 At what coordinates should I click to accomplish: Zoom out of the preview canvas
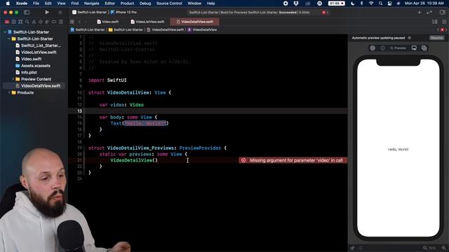(425, 248)
